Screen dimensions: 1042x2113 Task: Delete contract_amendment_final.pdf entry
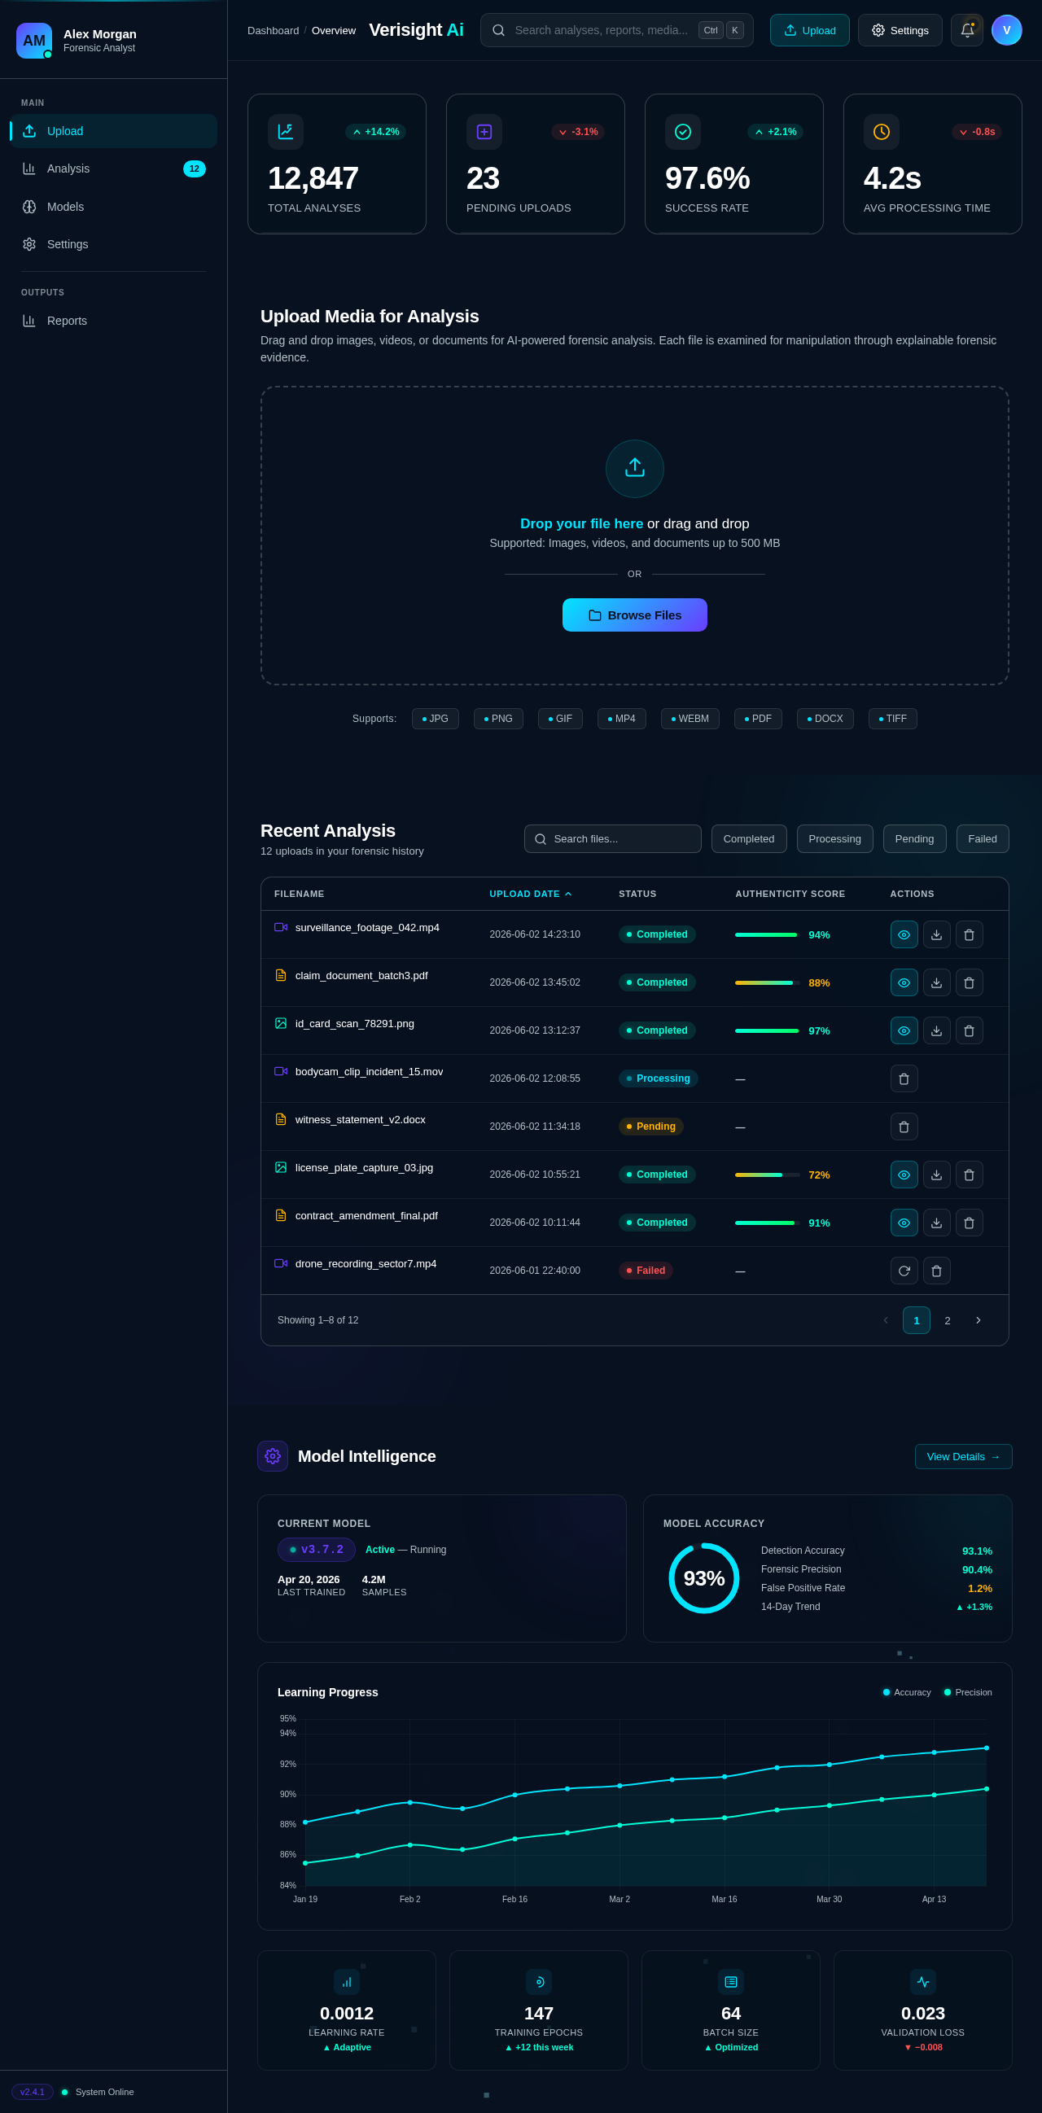tap(969, 1223)
